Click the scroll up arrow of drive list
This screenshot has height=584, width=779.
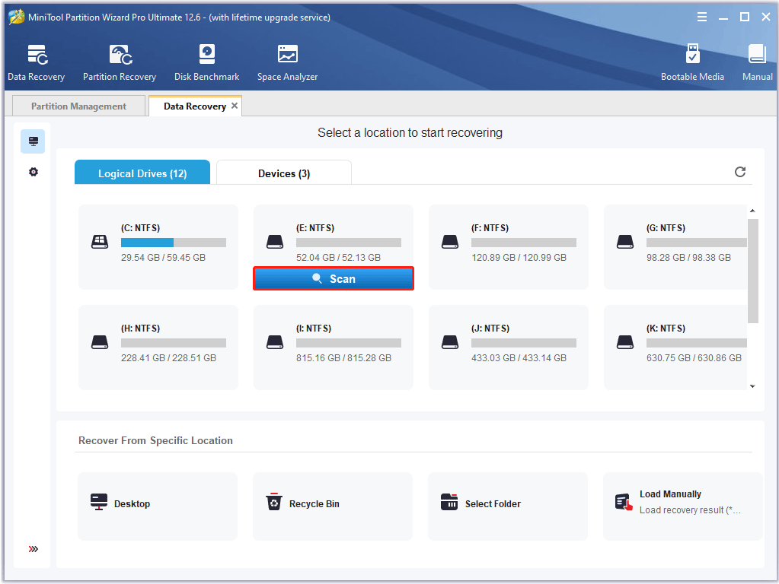(x=752, y=211)
